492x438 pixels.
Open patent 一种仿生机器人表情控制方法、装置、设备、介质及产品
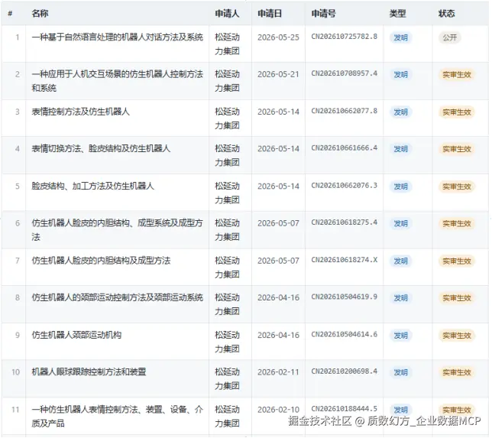tap(118, 417)
